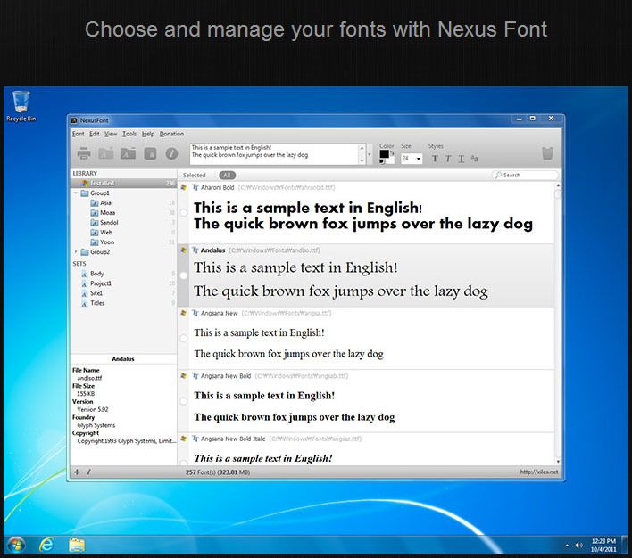Select the Body font set
The image size is (632, 558).
93,274
